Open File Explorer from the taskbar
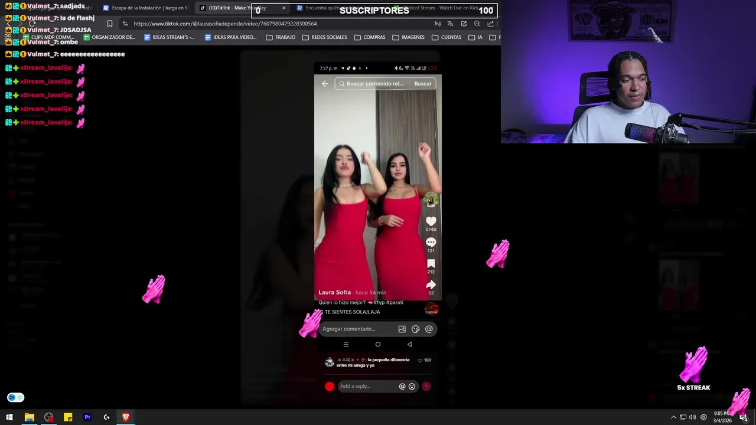 click(x=29, y=417)
